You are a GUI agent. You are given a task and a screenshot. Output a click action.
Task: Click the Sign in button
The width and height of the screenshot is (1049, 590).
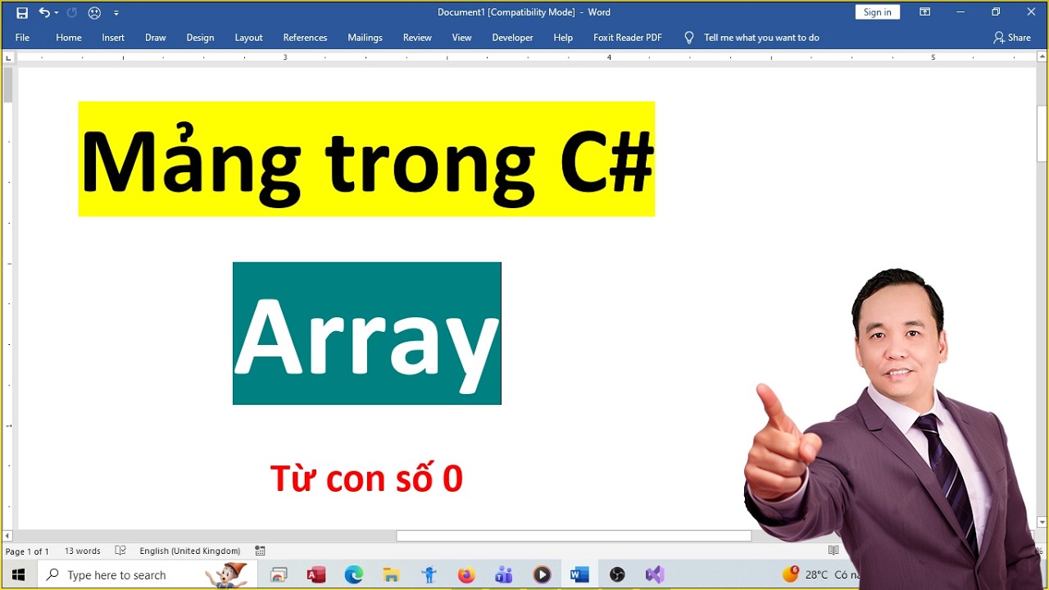coord(878,12)
